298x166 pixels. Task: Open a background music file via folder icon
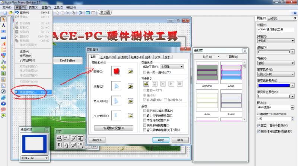tap(146, 84)
